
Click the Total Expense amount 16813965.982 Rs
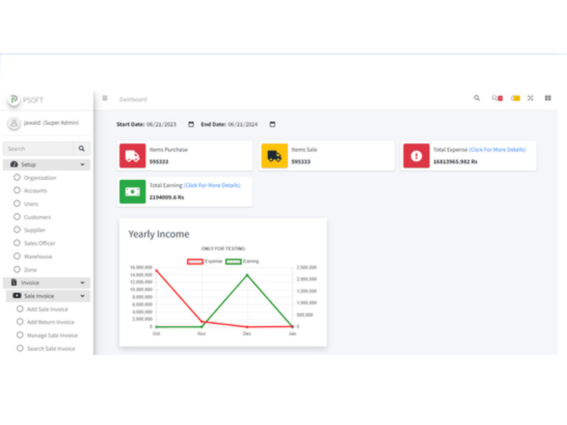coord(455,161)
